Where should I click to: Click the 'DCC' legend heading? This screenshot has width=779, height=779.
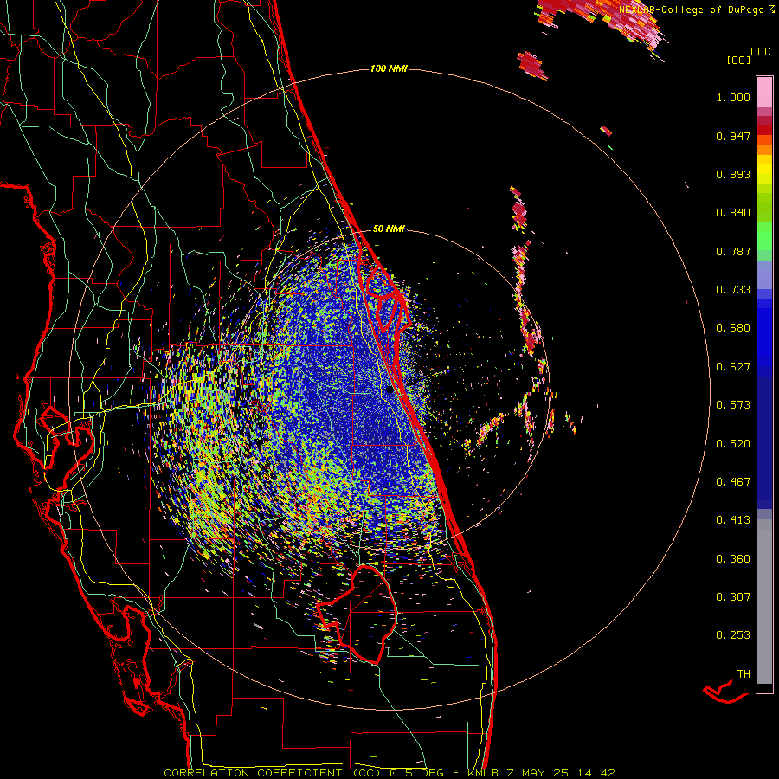(x=760, y=52)
